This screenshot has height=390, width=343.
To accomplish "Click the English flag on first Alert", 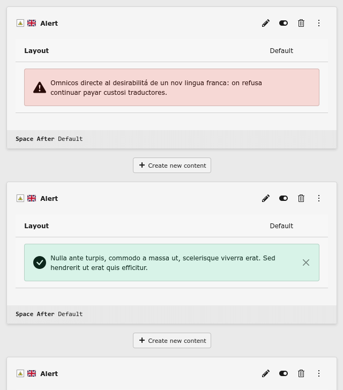I will [32, 23].
